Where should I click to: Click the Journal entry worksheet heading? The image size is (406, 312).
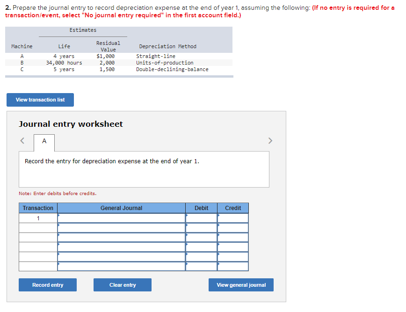[x=71, y=124]
